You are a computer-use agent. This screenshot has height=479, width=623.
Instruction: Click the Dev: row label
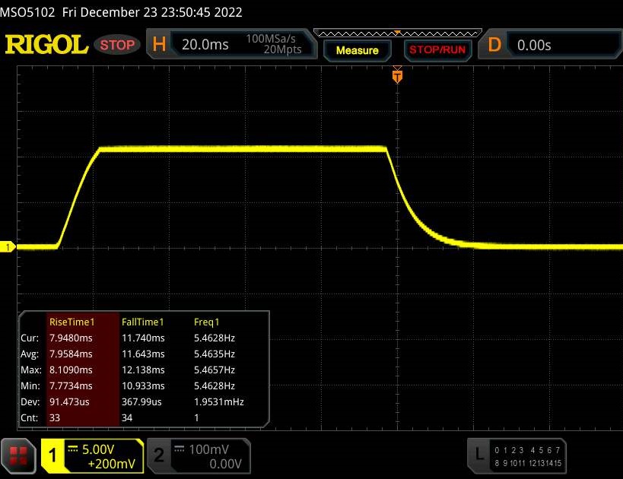tap(30, 401)
